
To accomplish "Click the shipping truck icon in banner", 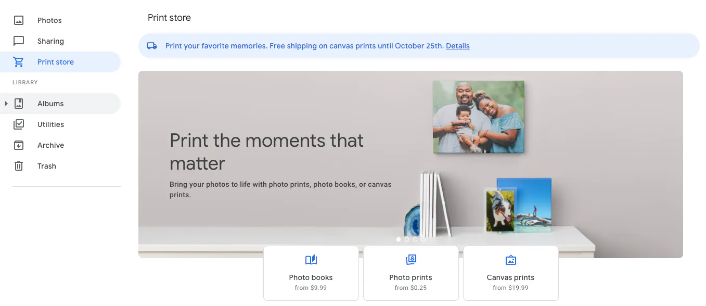I will (152, 46).
